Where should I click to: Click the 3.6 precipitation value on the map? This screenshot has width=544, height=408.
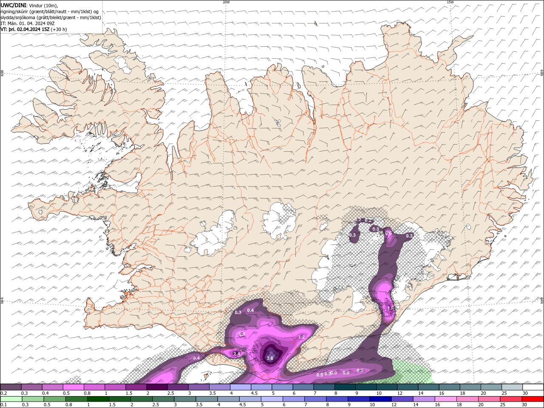(x=270, y=358)
